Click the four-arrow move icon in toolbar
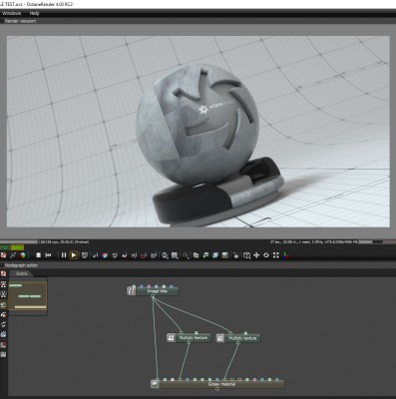Screen dimensions: 396x399 (x=256, y=255)
